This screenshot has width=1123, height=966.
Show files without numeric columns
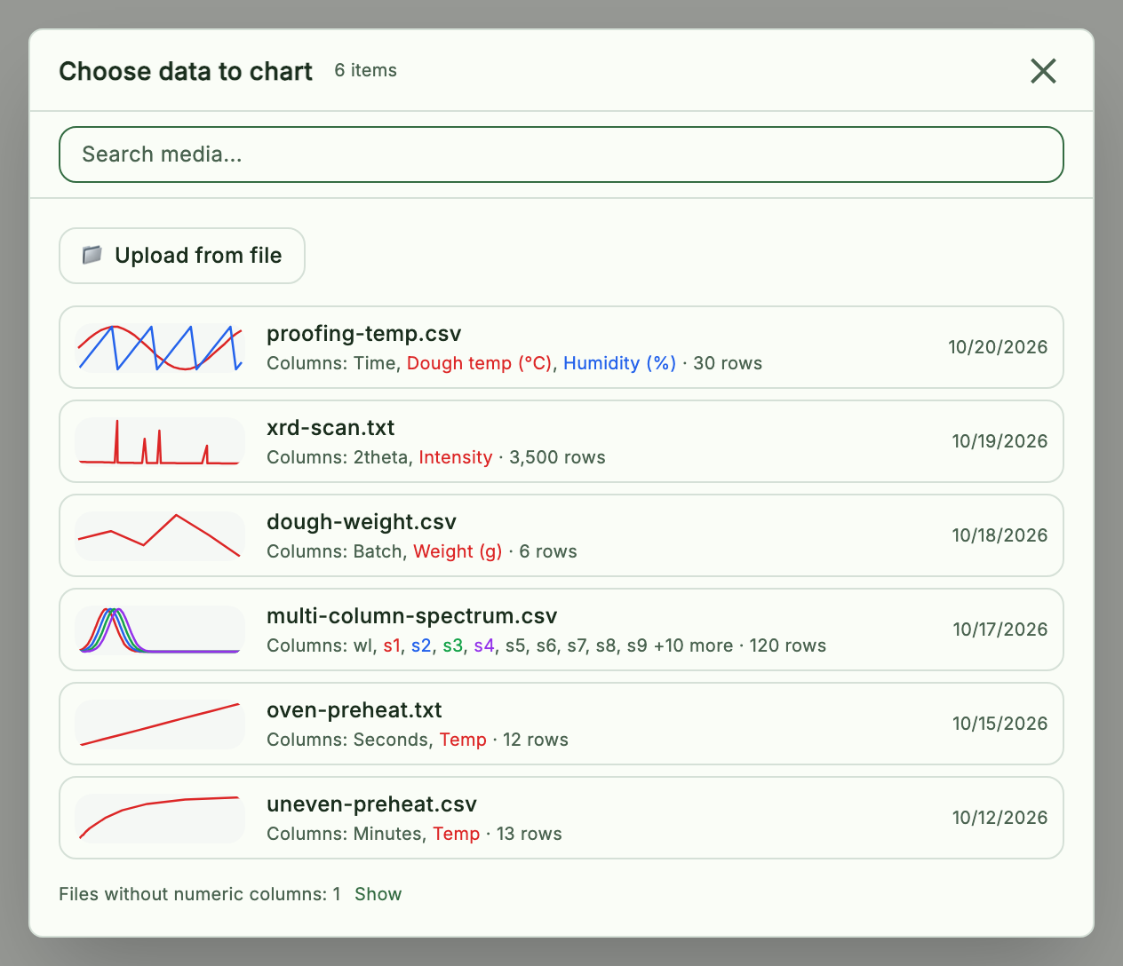[378, 894]
